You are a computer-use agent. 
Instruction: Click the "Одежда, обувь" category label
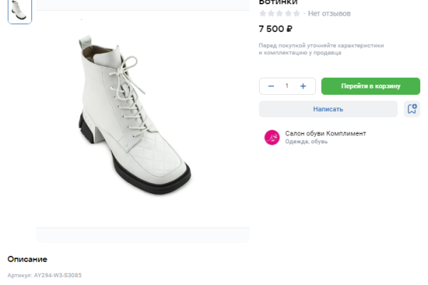point(306,142)
